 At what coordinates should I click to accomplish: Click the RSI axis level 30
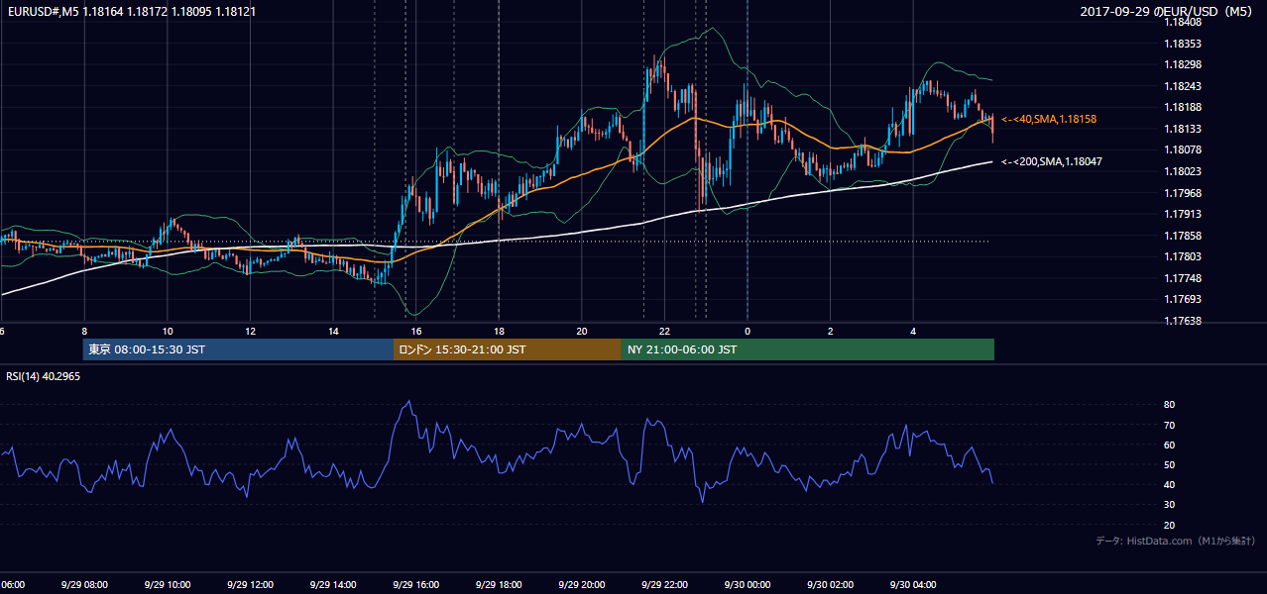pyautogui.click(x=1170, y=505)
